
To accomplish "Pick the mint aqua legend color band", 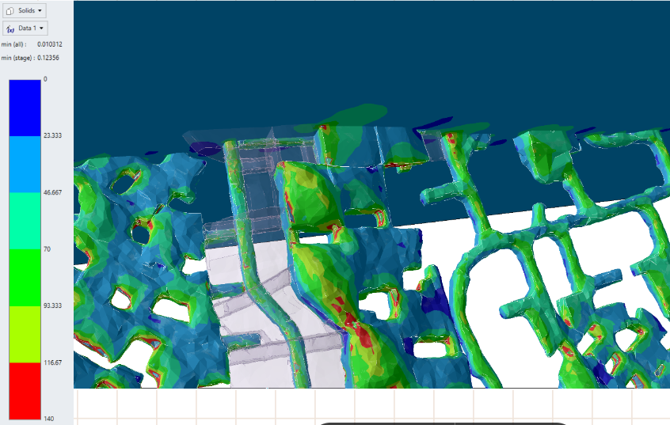I will (x=25, y=221).
